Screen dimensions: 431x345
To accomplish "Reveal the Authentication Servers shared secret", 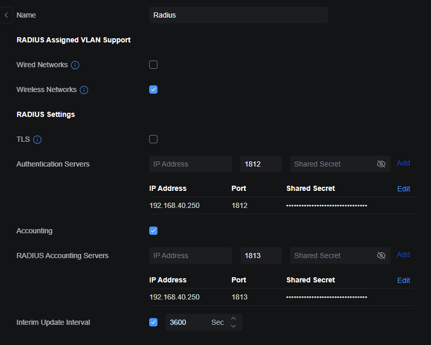I will tap(381, 164).
